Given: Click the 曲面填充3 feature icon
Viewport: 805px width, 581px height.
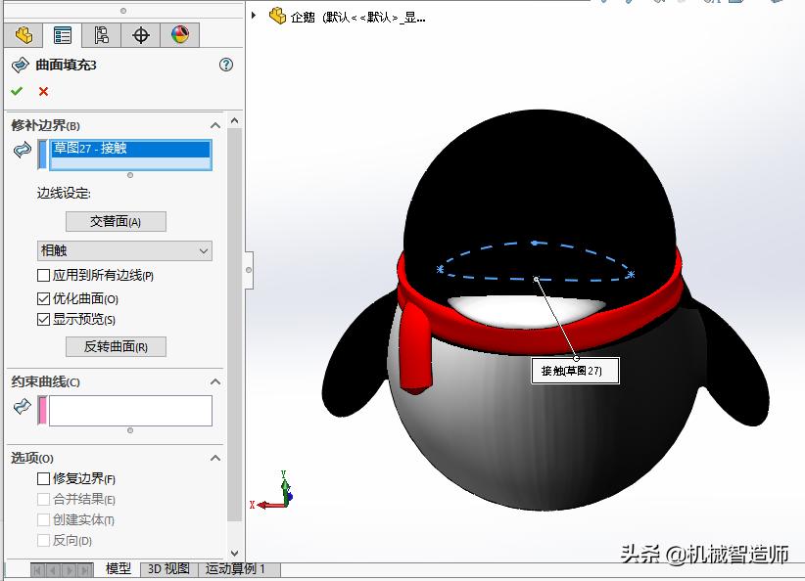Looking at the screenshot, I should 20,66.
